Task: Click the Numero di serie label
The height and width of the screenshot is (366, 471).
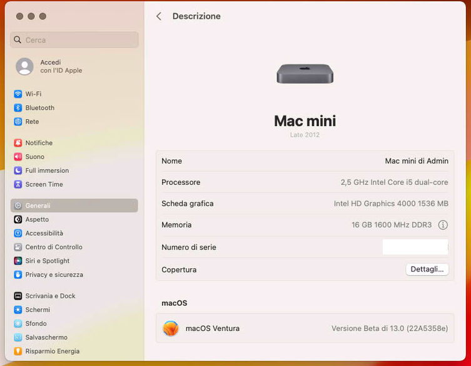Action: point(189,247)
